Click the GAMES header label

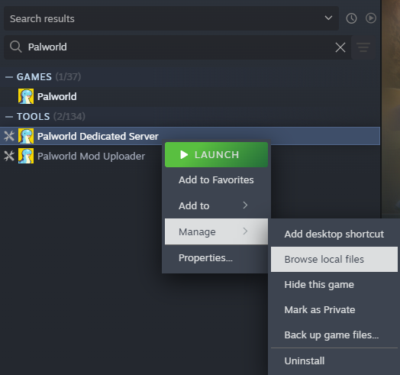(34, 77)
